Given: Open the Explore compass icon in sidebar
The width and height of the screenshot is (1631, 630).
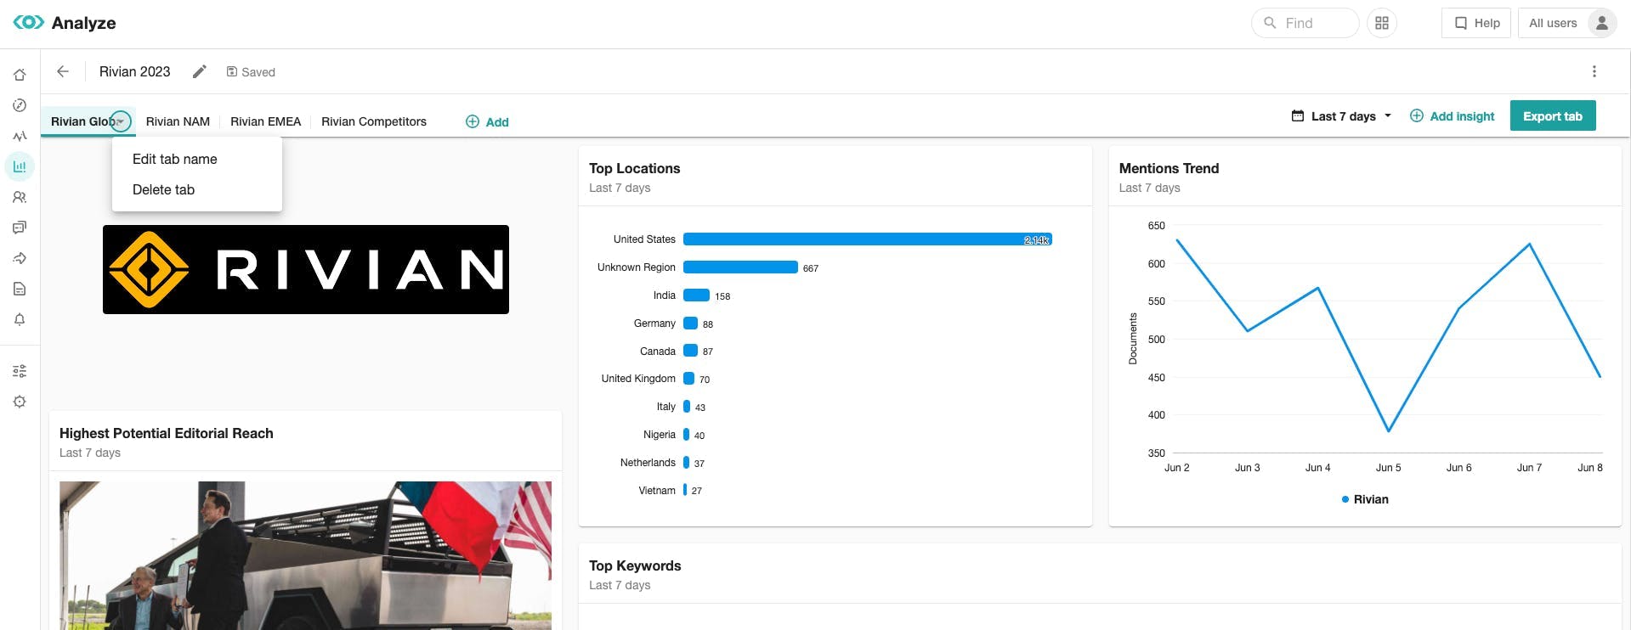Looking at the screenshot, I should click(x=20, y=105).
